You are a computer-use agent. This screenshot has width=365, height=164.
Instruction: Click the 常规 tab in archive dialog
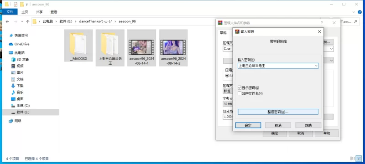point(223,33)
